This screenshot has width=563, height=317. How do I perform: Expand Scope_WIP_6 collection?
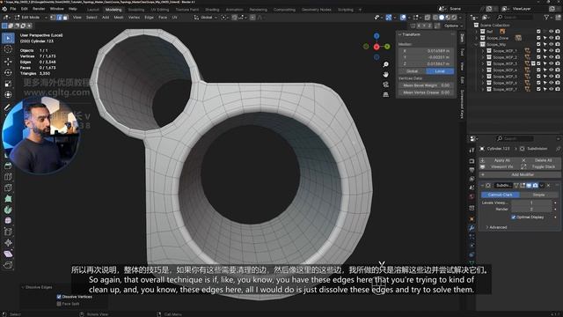(483, 83)
